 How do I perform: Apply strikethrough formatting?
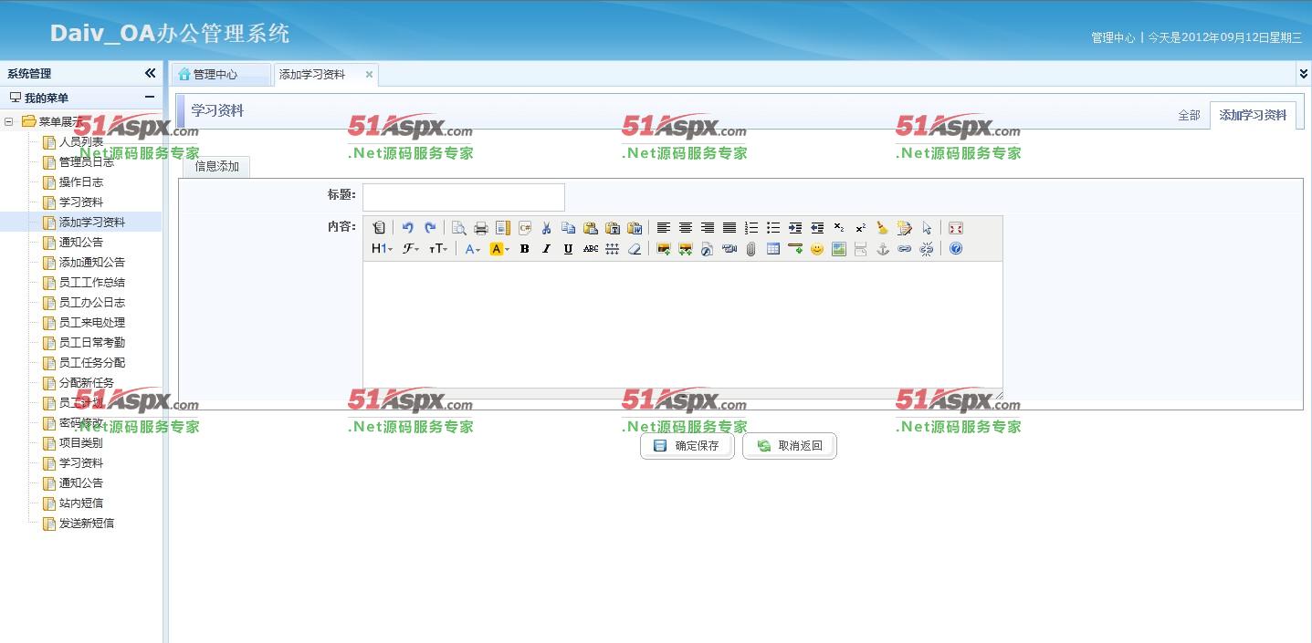pyautogui.click(x=591, y=249)
